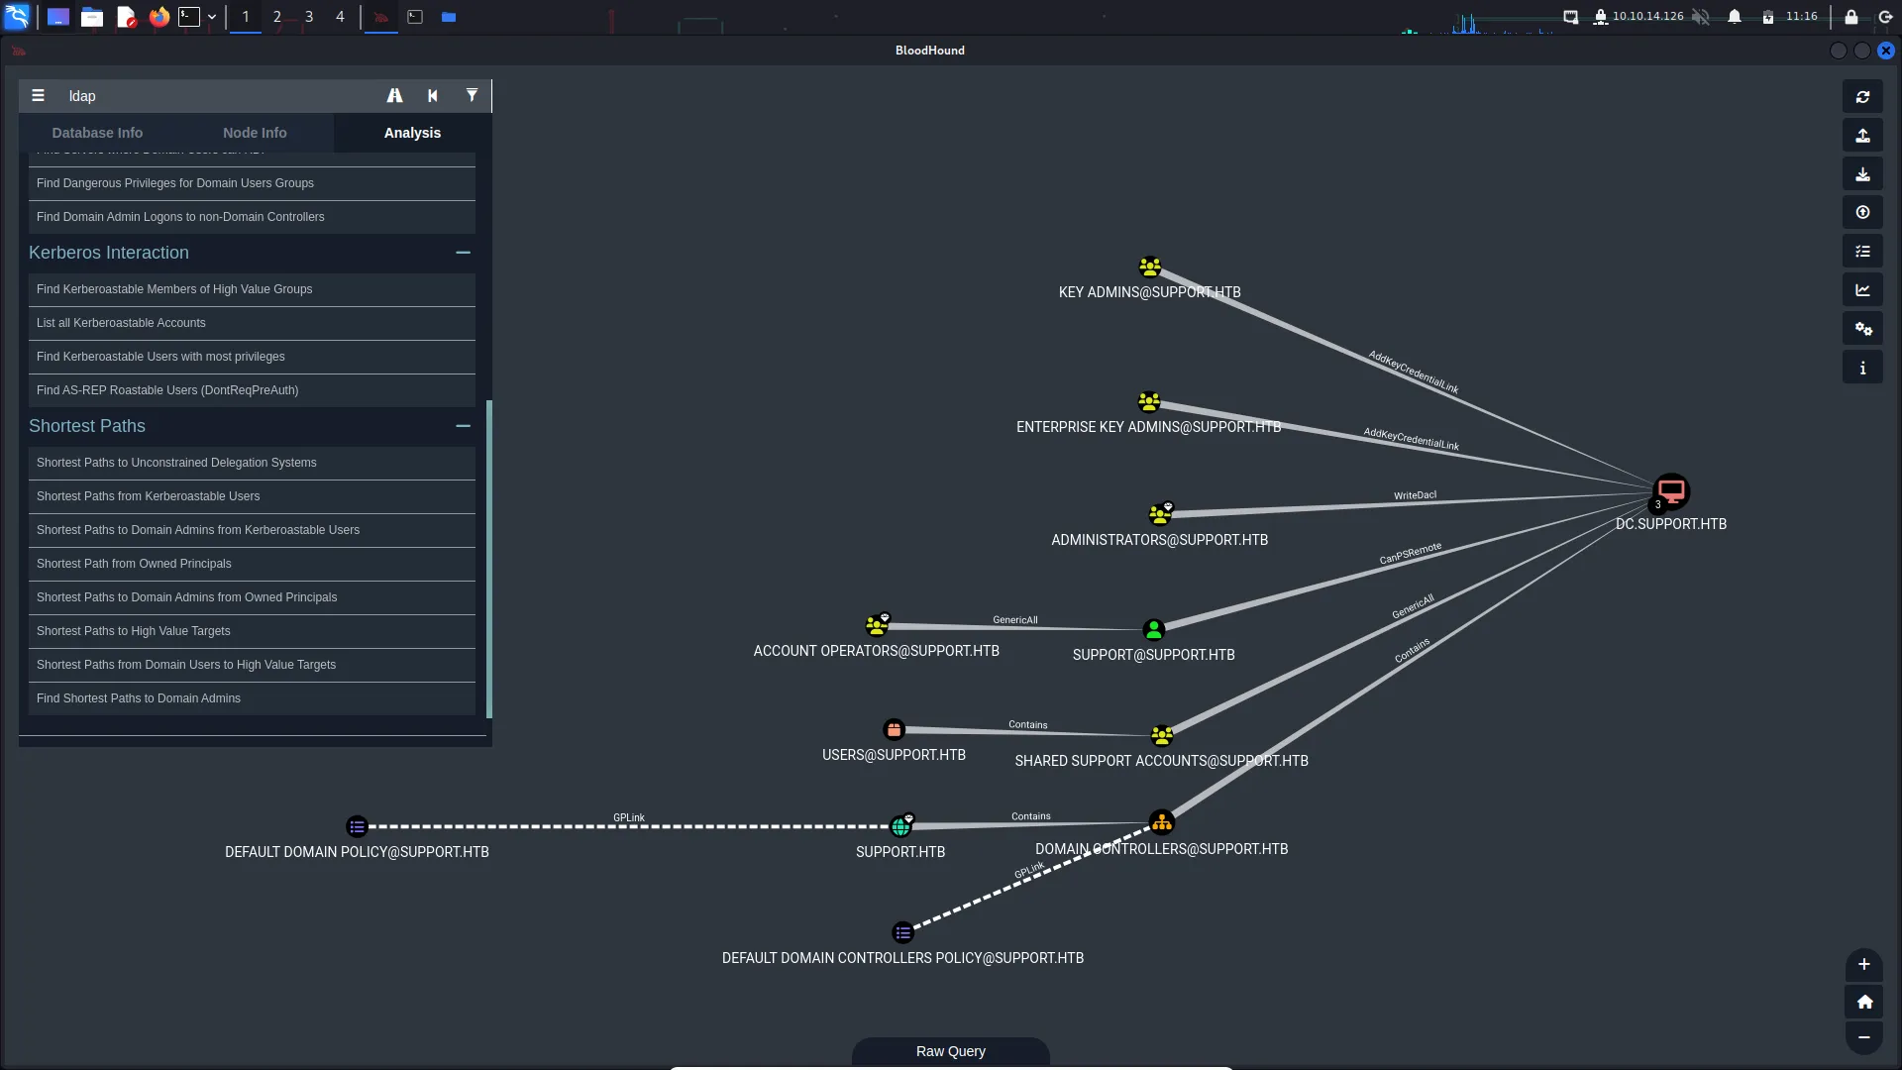
Task: Zoom in with the plus button
Action: pos(1863,965)
